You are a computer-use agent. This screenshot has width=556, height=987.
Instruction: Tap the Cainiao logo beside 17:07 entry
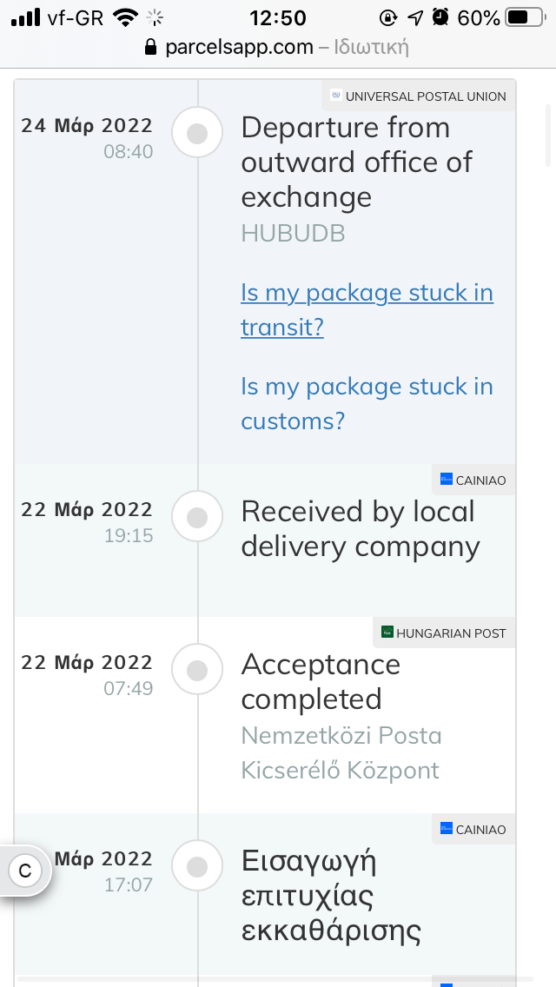pyautogui.click(x=447, y=828)
